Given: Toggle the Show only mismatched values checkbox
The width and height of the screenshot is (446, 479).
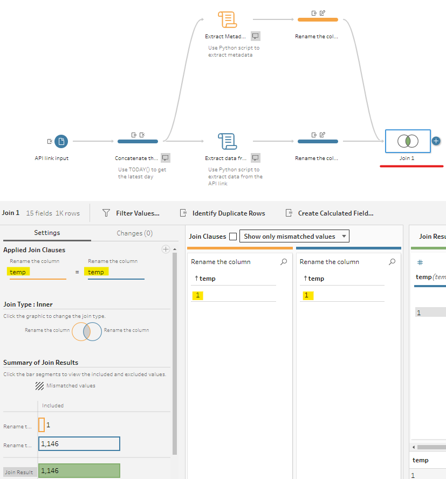Looking at the screenshot, I should point(233,237).
